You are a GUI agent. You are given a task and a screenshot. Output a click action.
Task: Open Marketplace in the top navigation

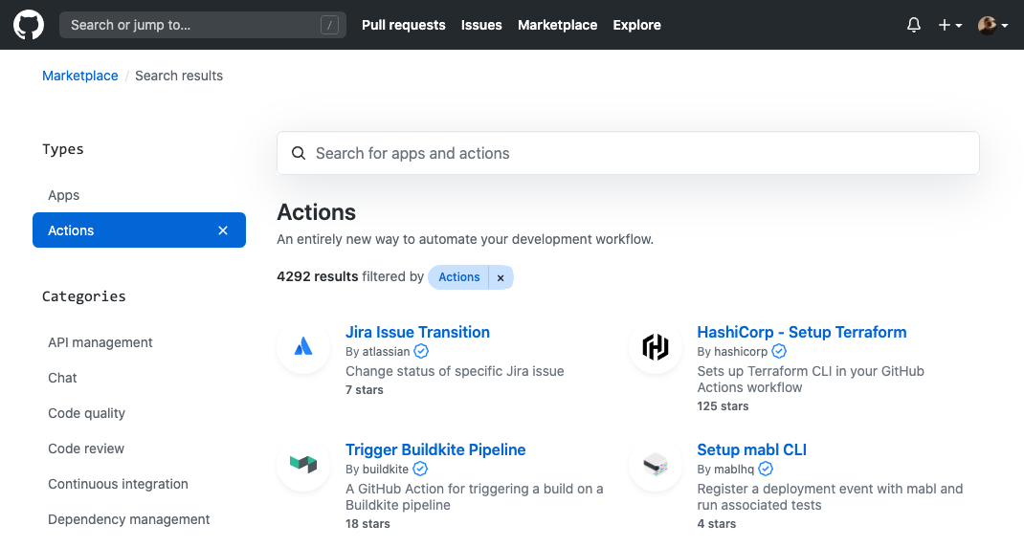(557, 25)
